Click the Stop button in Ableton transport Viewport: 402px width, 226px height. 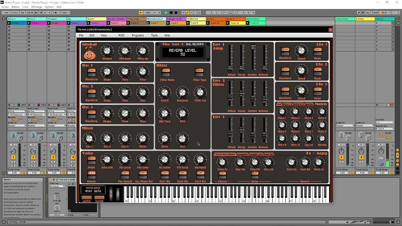pyautogui.click(x=171, y=13)
